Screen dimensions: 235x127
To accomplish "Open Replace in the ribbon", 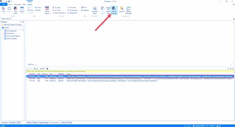I will (85, 10).
